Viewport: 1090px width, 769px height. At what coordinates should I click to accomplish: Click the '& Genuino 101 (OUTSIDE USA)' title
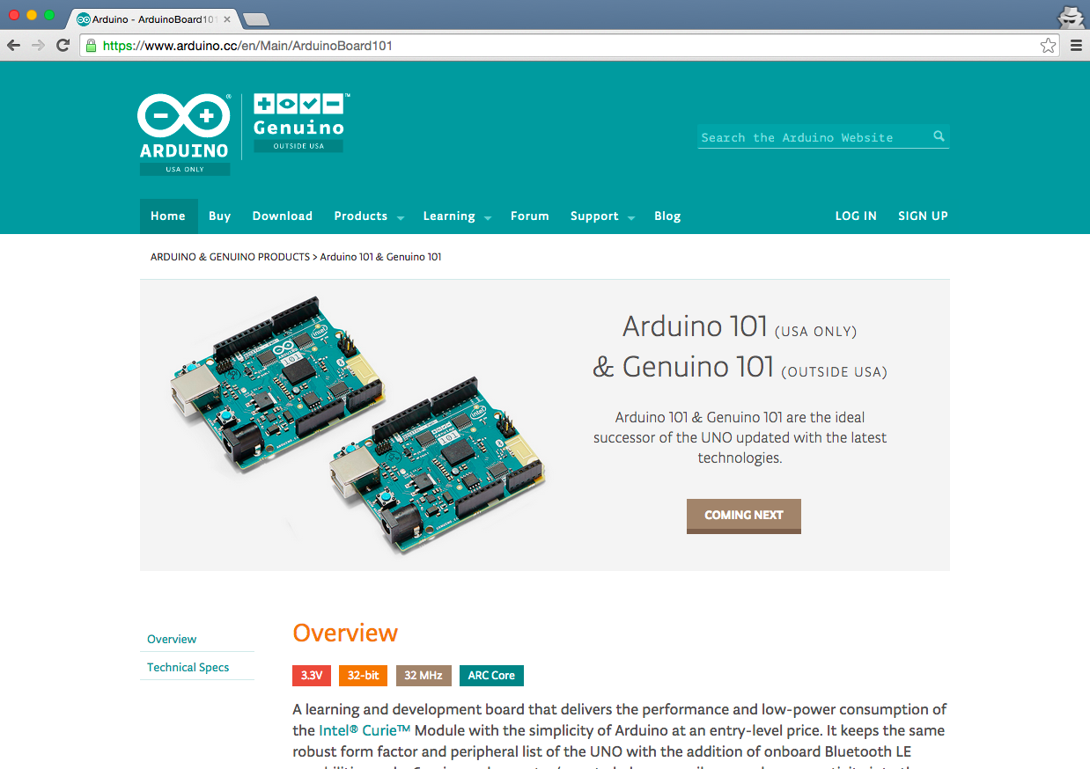coord(740,366)
